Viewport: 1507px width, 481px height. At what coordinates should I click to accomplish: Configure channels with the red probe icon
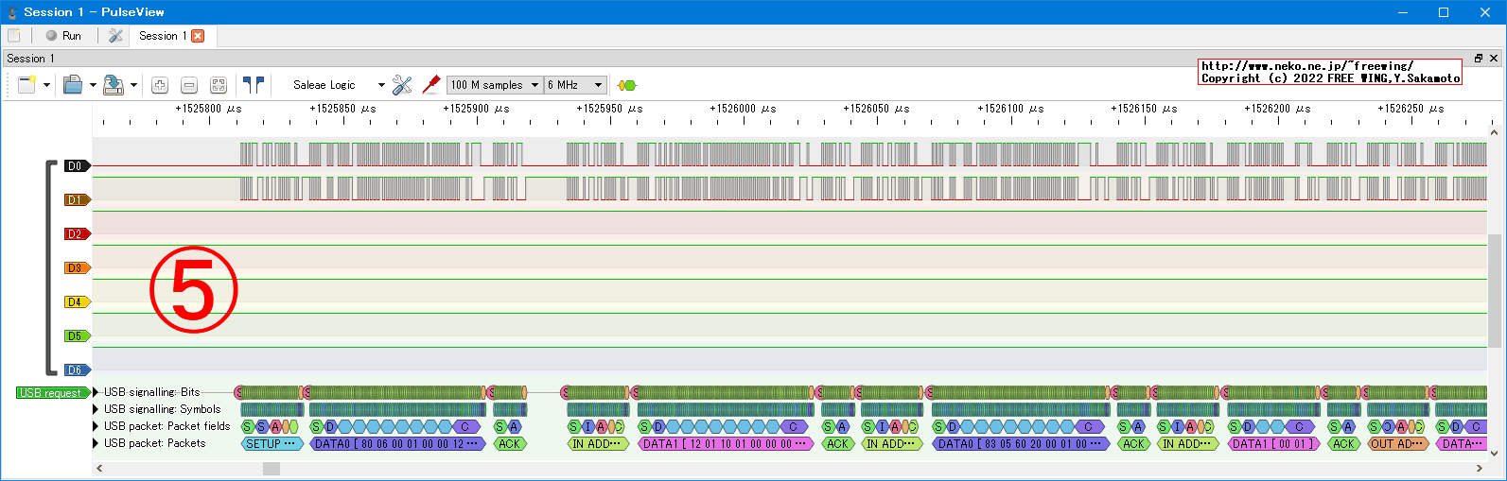[x=431, y=85]
